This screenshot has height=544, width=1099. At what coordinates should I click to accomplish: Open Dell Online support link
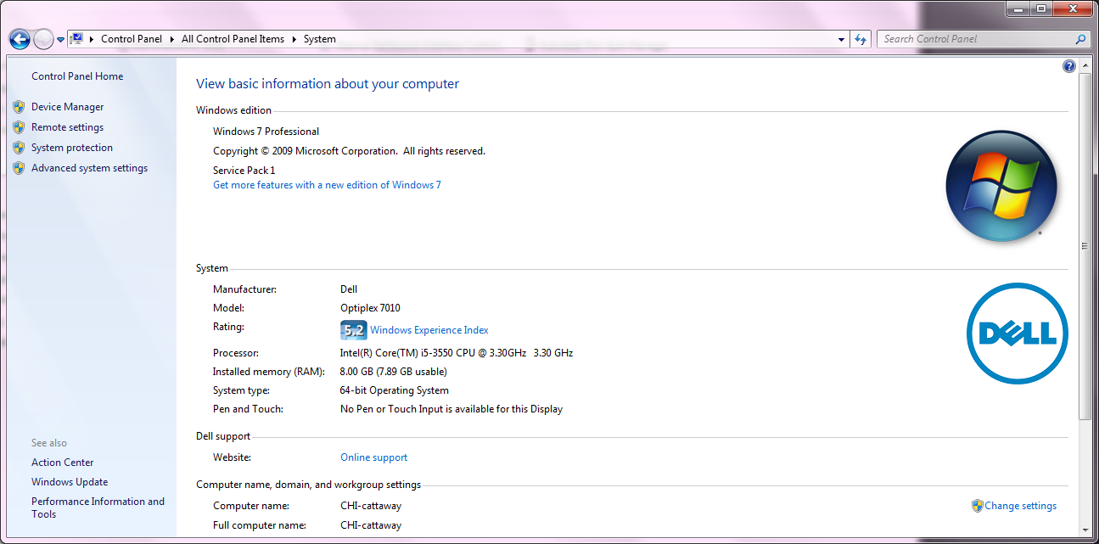pos(373,457)
